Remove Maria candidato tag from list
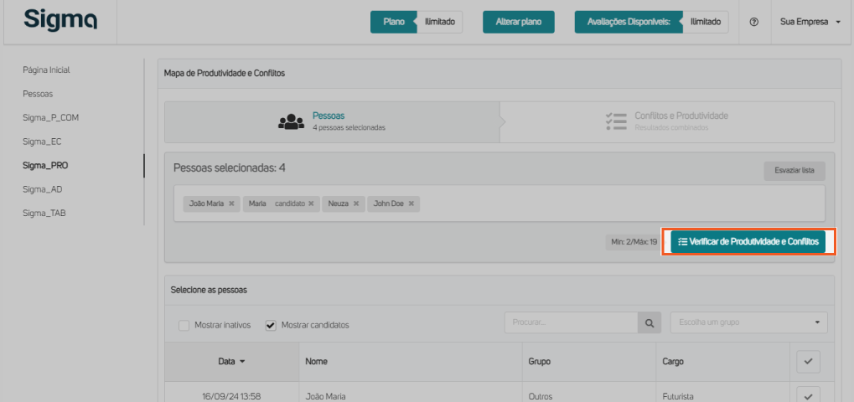This screenshot has width=854, height=402. 311,204
